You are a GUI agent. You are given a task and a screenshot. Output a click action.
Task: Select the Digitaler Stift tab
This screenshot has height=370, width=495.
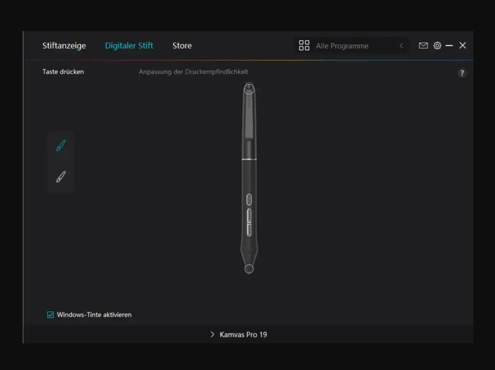[x=129, y=45]
